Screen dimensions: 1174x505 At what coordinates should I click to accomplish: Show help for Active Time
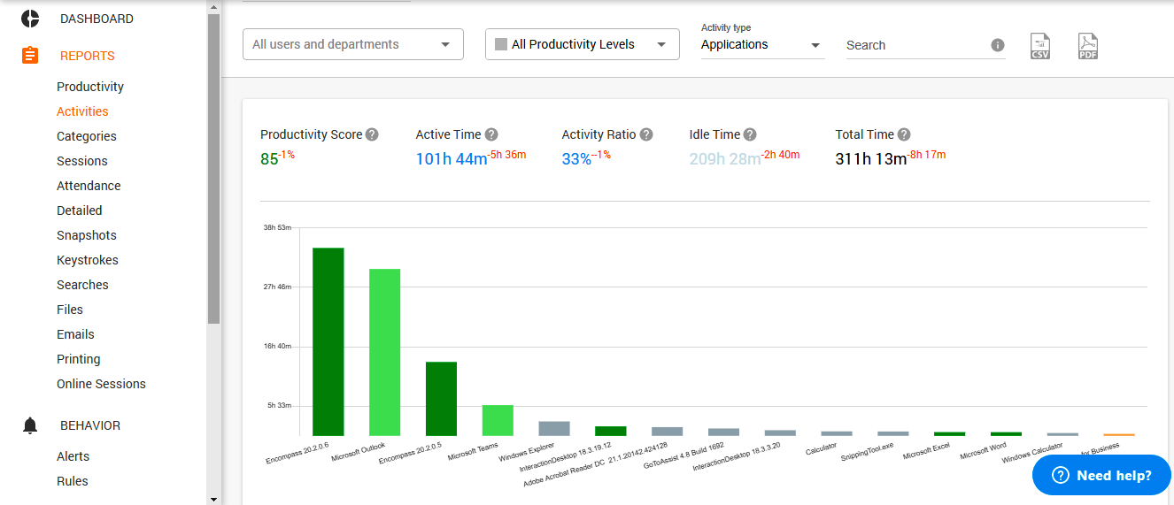(x=491, y=134)
